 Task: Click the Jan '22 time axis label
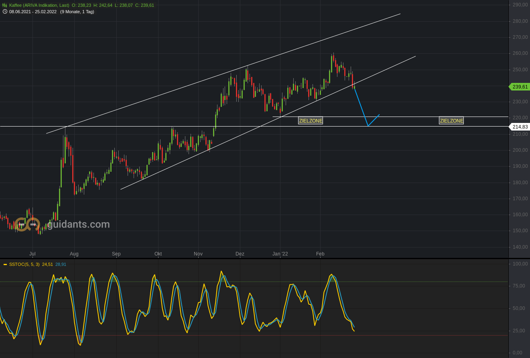(280, 254)
